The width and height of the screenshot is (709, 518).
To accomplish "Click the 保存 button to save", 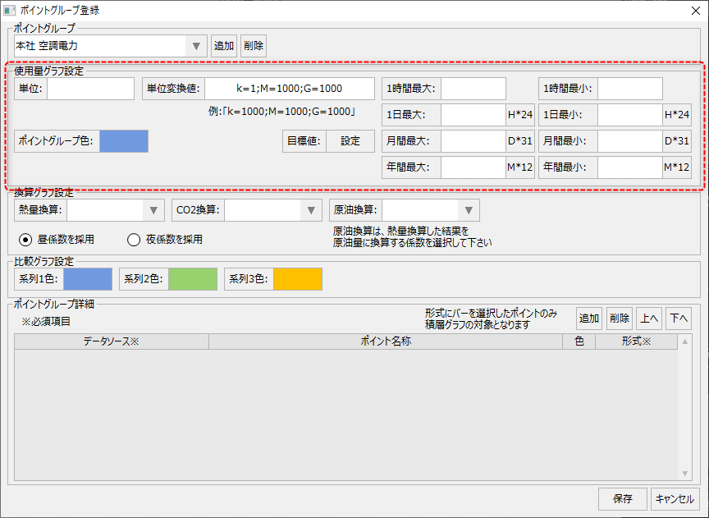I will point(622,498).
